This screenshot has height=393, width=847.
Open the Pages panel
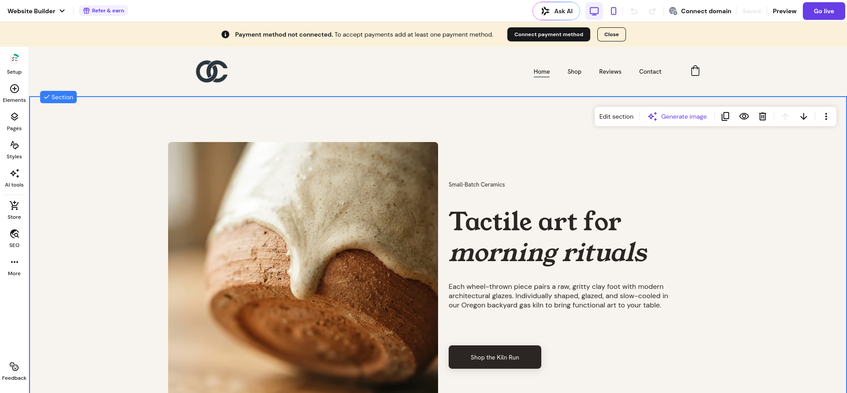(14, 122)
